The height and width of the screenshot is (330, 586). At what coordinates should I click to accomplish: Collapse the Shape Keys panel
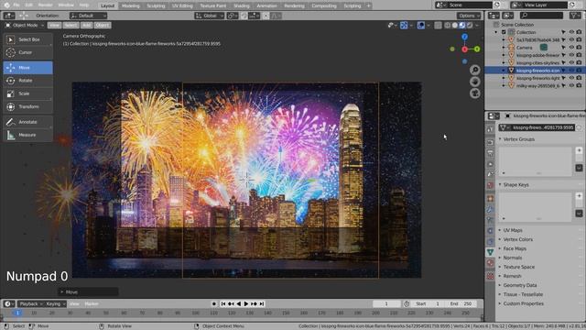(x=515, y=185)
